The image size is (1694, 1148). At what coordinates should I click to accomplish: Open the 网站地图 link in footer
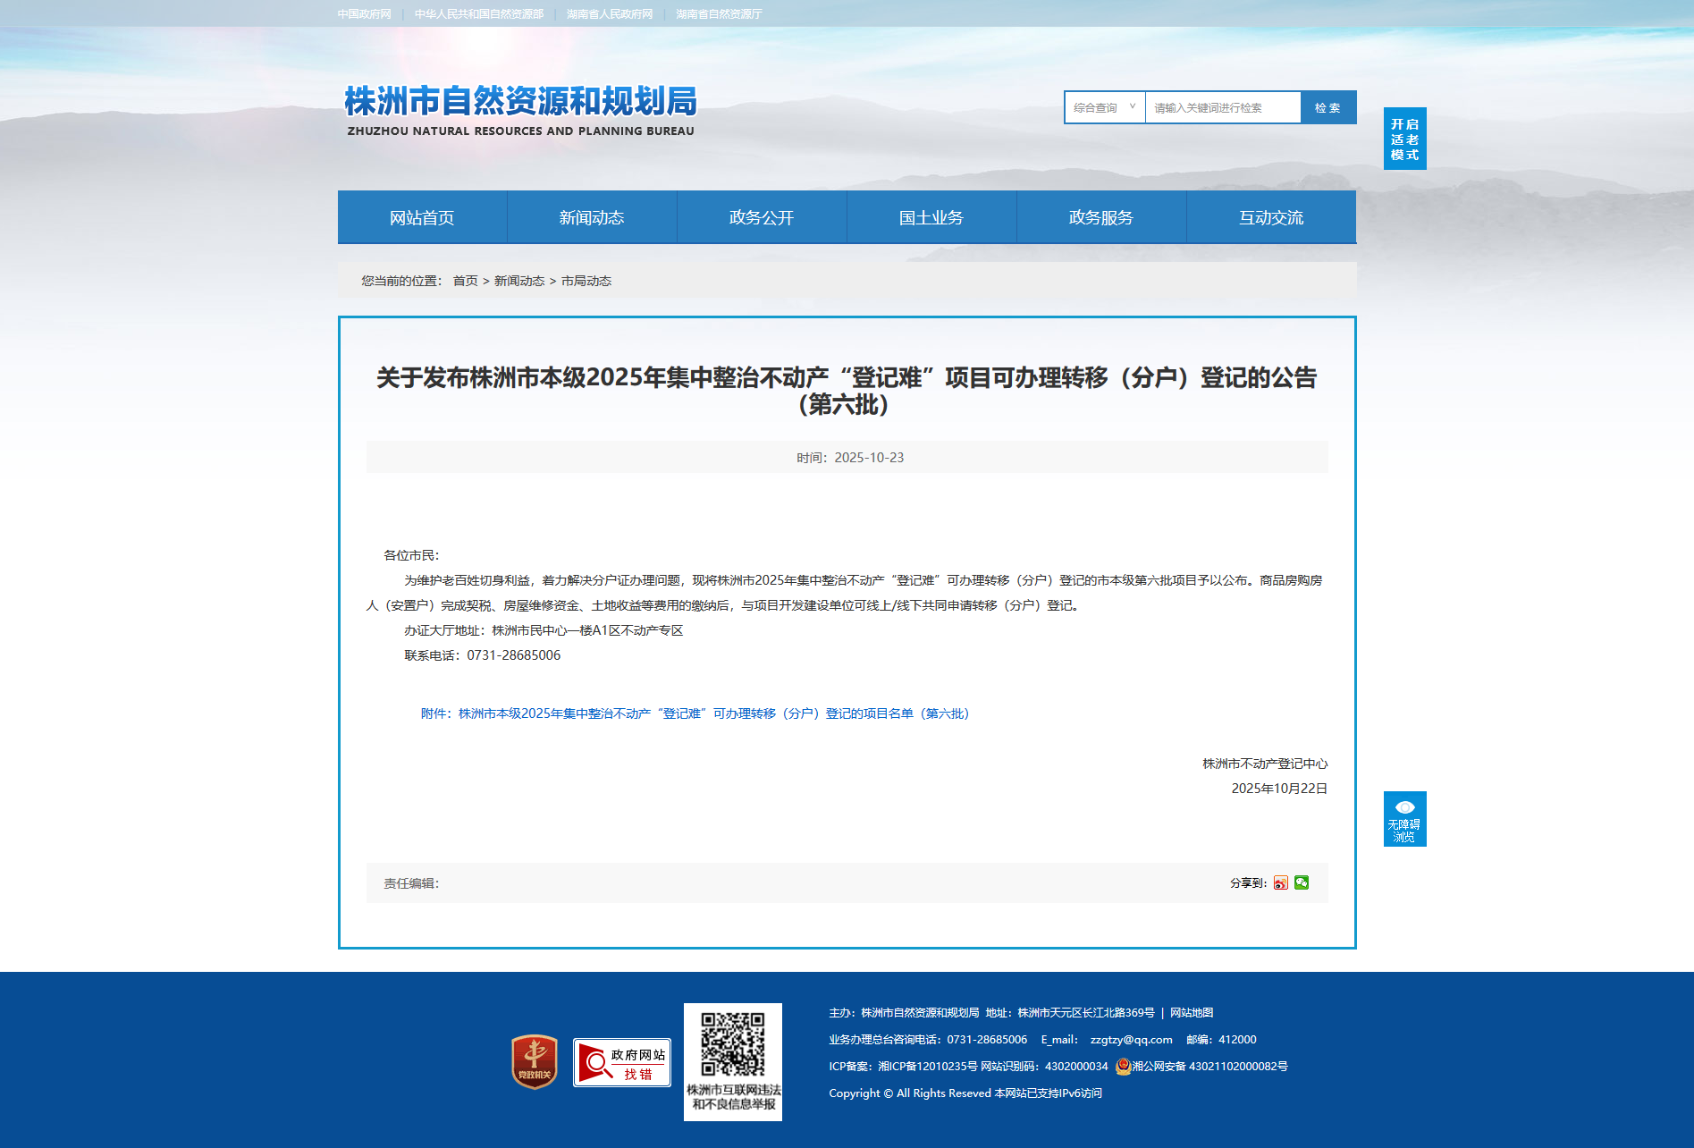(x=1192, y=1012)
